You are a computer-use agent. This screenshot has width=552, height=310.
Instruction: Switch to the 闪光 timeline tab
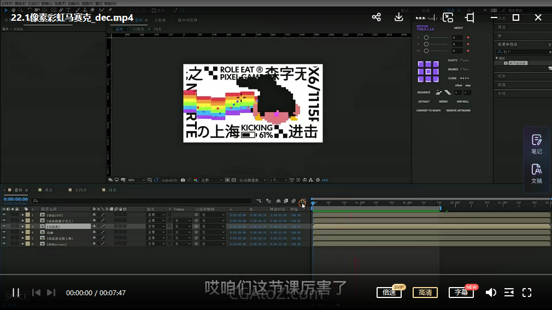tap(111, 190)
